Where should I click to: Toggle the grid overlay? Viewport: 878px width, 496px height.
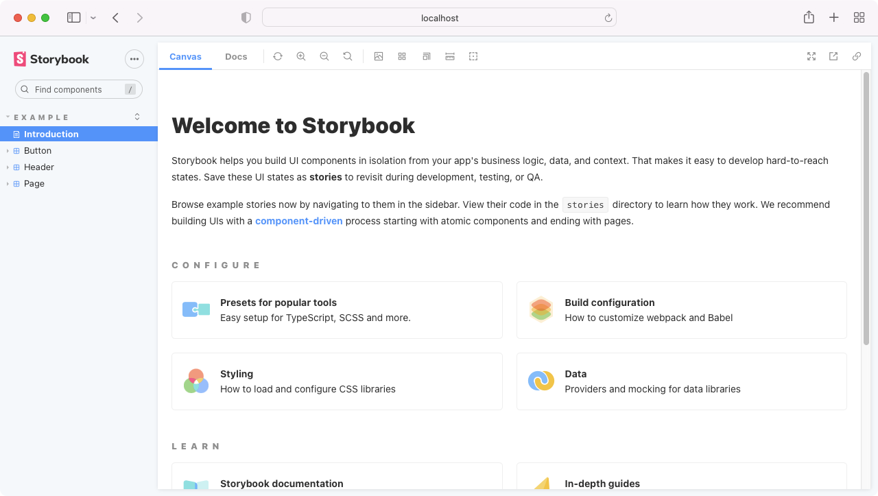click(x=402, y=56)
